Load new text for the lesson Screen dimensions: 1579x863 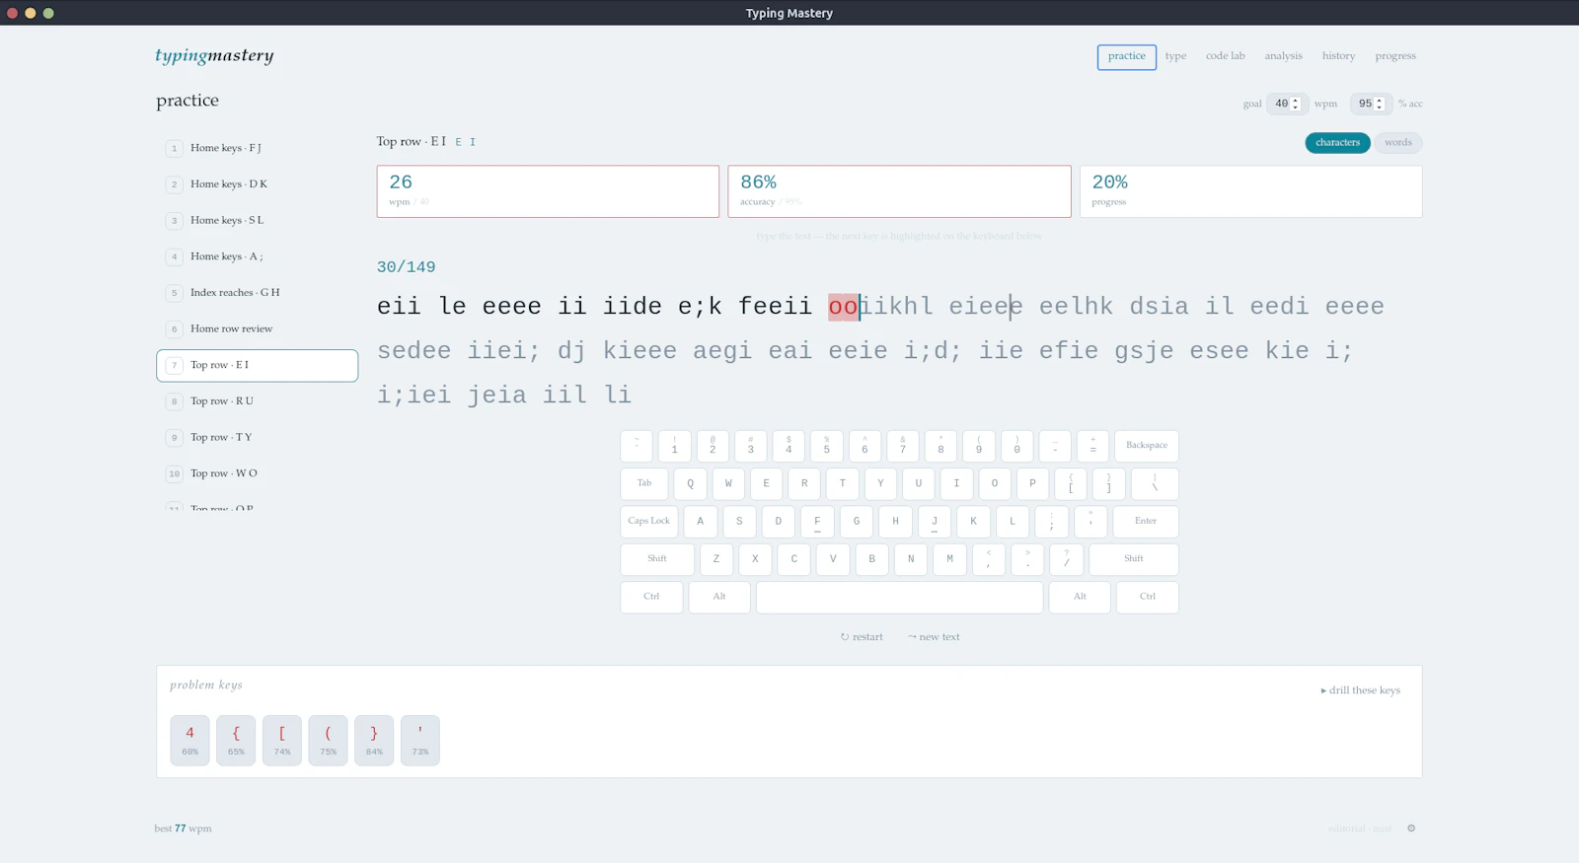click(934, 637)
